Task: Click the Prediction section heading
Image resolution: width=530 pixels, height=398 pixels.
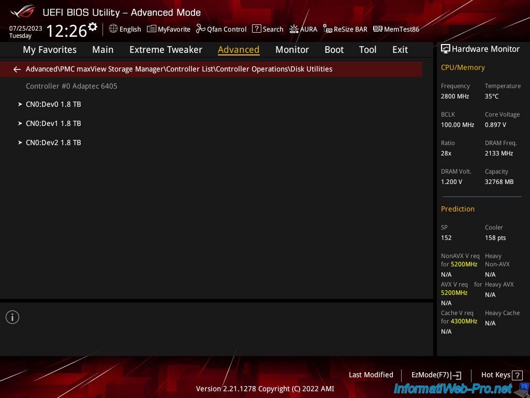Action: [458, 209]
